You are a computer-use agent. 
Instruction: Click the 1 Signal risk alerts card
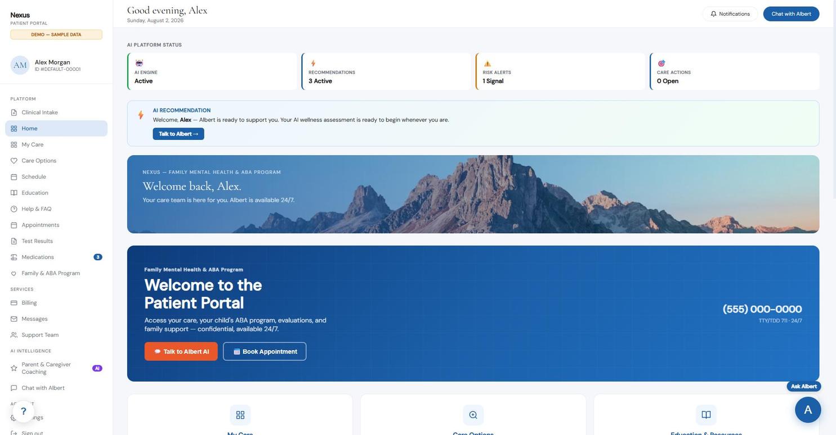(x=560, y=71)
